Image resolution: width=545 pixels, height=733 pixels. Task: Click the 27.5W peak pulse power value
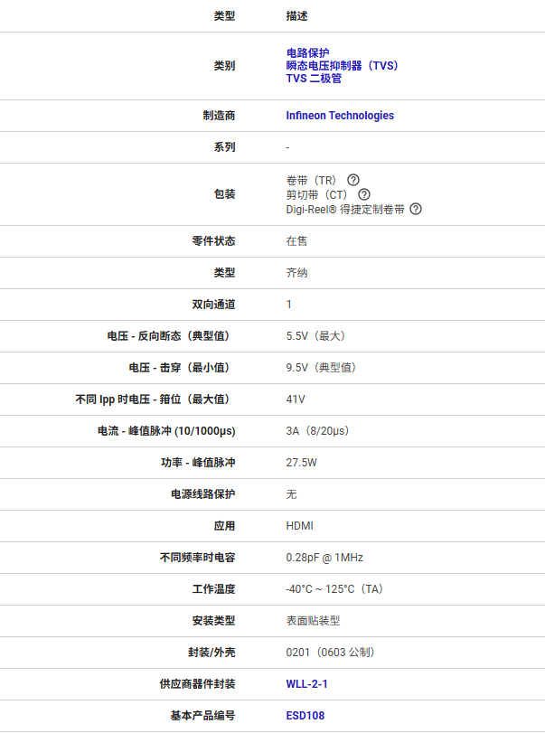point(301,463)
